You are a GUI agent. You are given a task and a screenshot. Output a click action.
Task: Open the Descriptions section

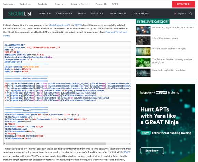click(x=141, y=14)
